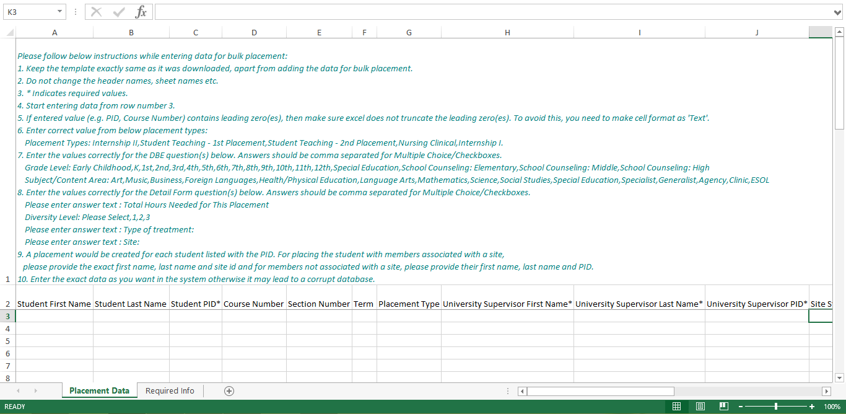
Task: Select column C header
Action: coord(196,32)
